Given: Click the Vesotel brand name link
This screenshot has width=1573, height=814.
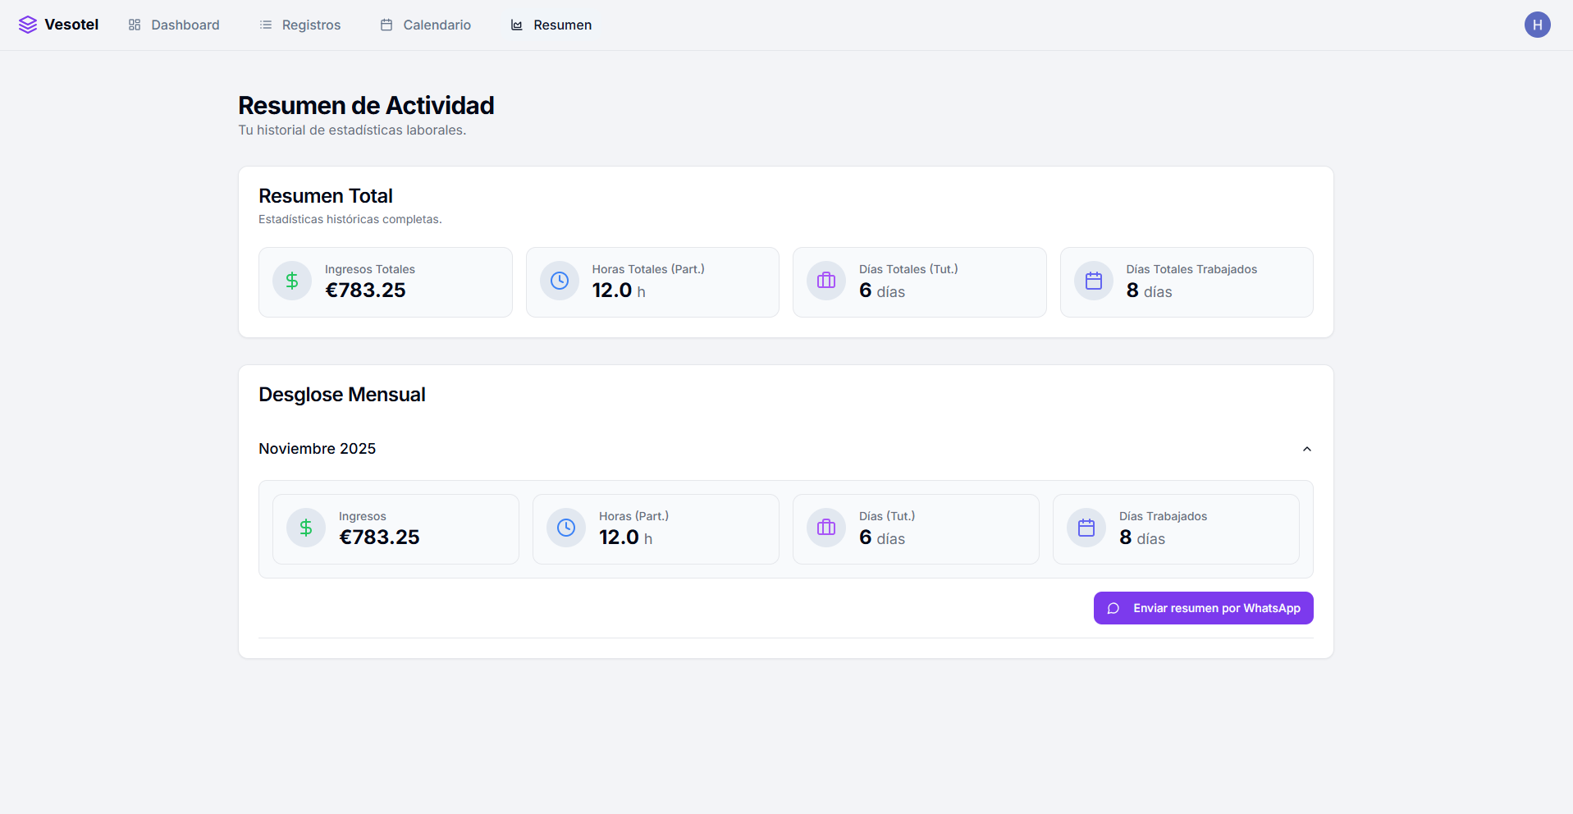Looking at the screenshot, I should pos(71,25).
